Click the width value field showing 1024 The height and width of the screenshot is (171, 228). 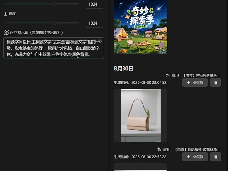coord(95,4)
